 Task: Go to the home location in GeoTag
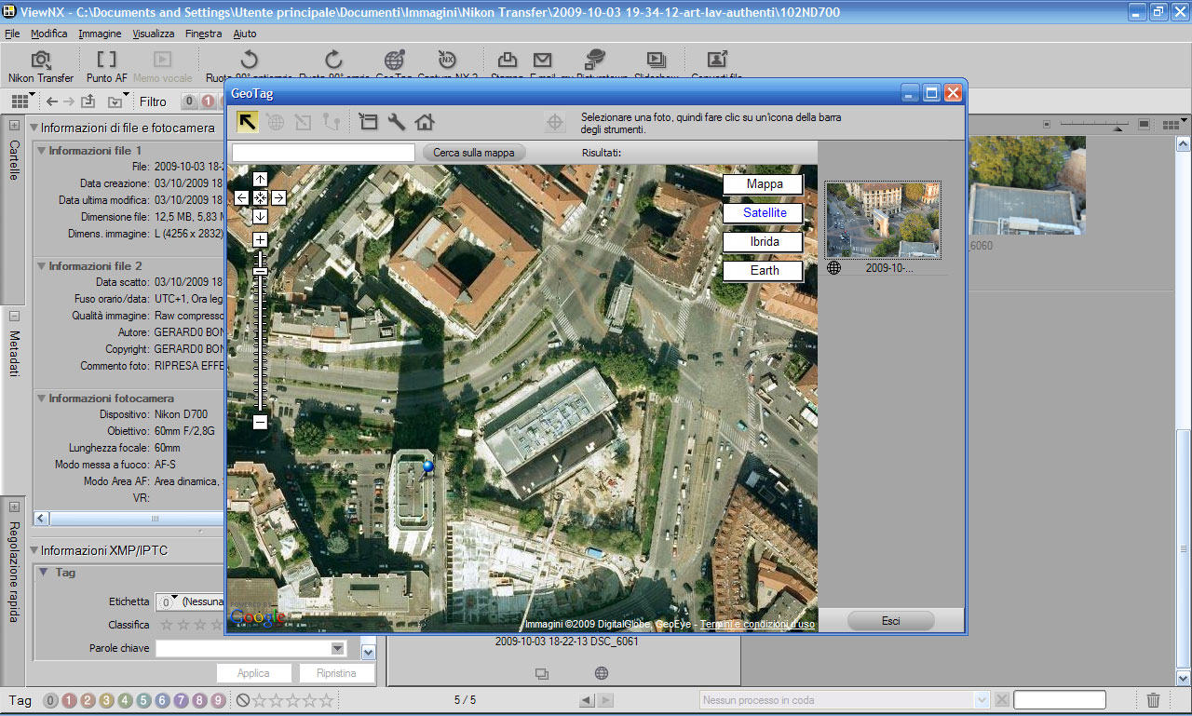425,121
